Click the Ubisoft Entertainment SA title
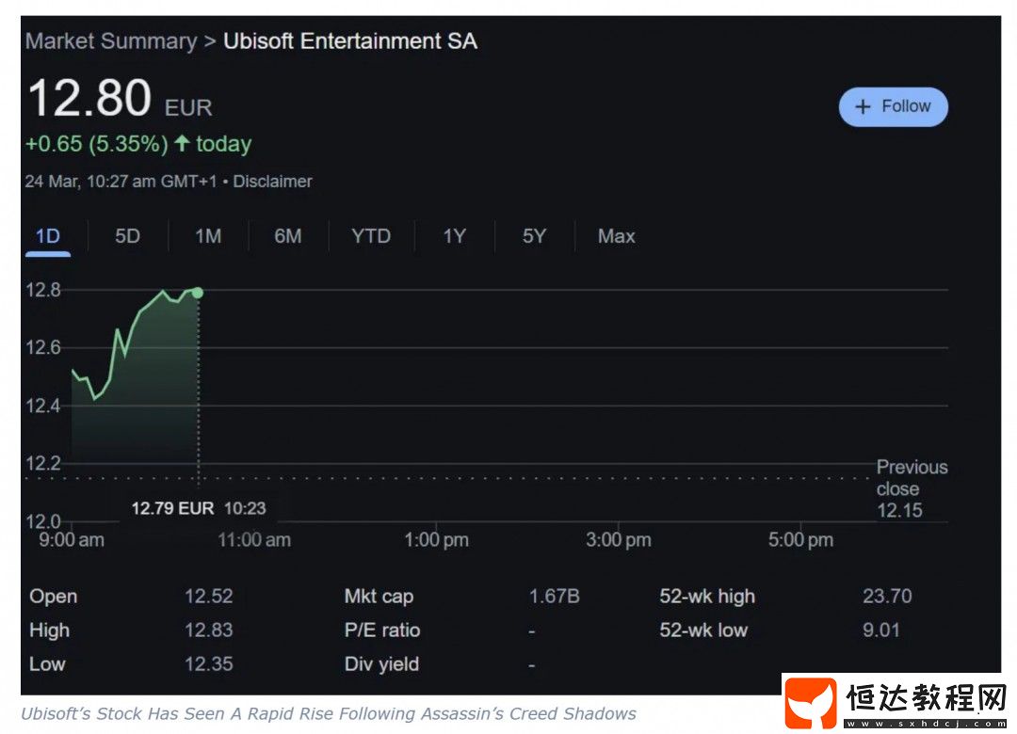1017x734 pixels. pos(350,41)
